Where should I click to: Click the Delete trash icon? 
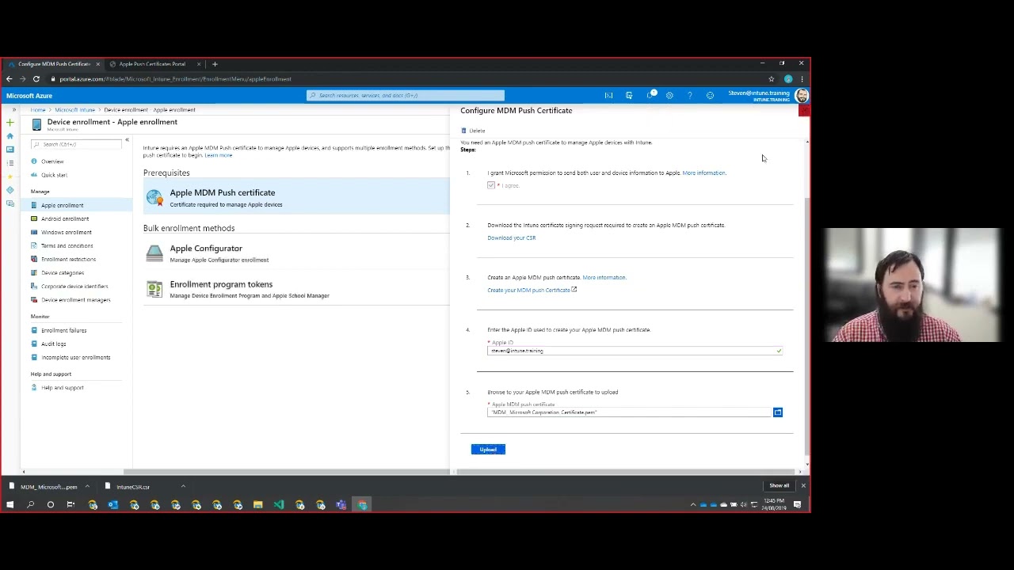click(x=464, y=131)
